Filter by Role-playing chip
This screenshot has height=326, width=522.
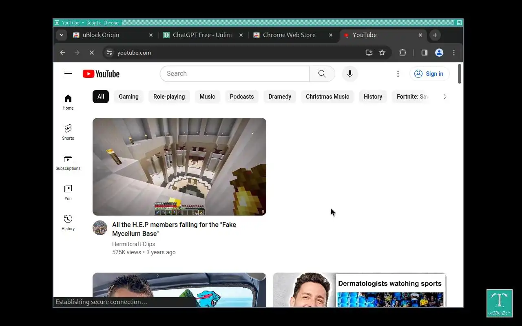[x=169, y=97]
